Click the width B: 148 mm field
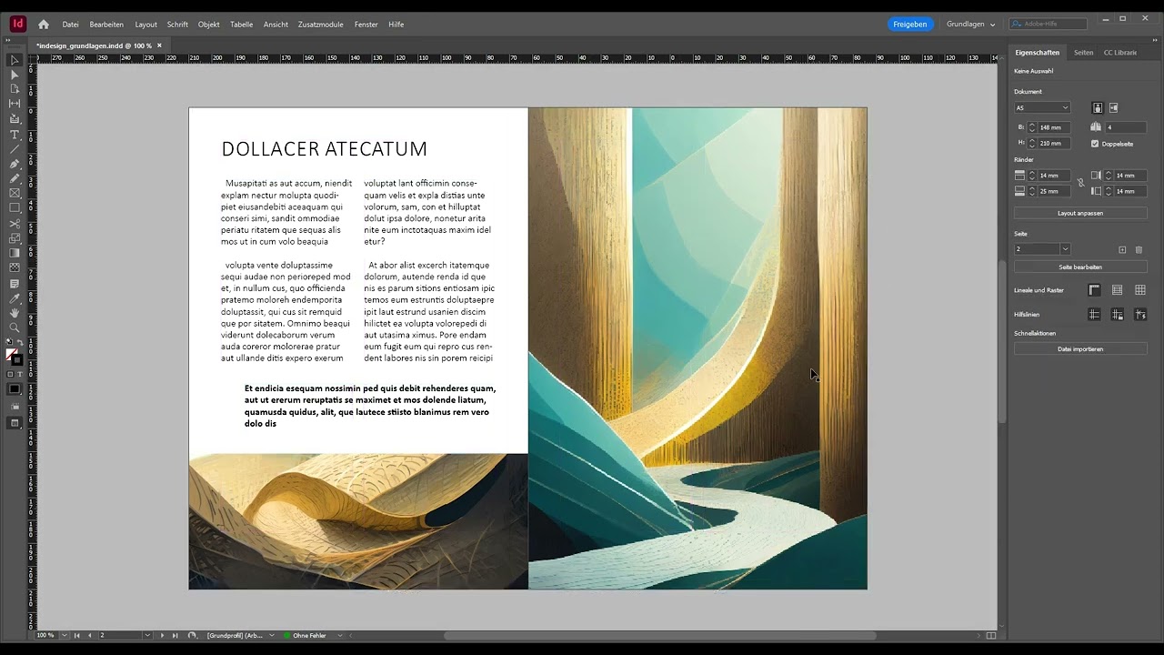The height and width of the screenshot is (655, 1164). click(1053, 127)
